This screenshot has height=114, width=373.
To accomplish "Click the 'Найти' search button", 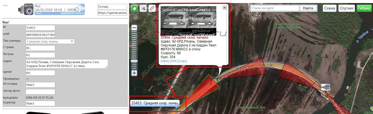I will [308, 8].
